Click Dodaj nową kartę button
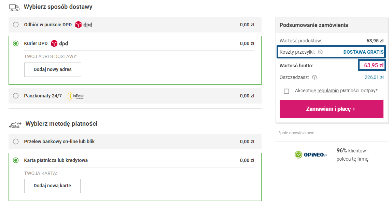The height and width of the screenshot is (203, 392). click(52, 186)
